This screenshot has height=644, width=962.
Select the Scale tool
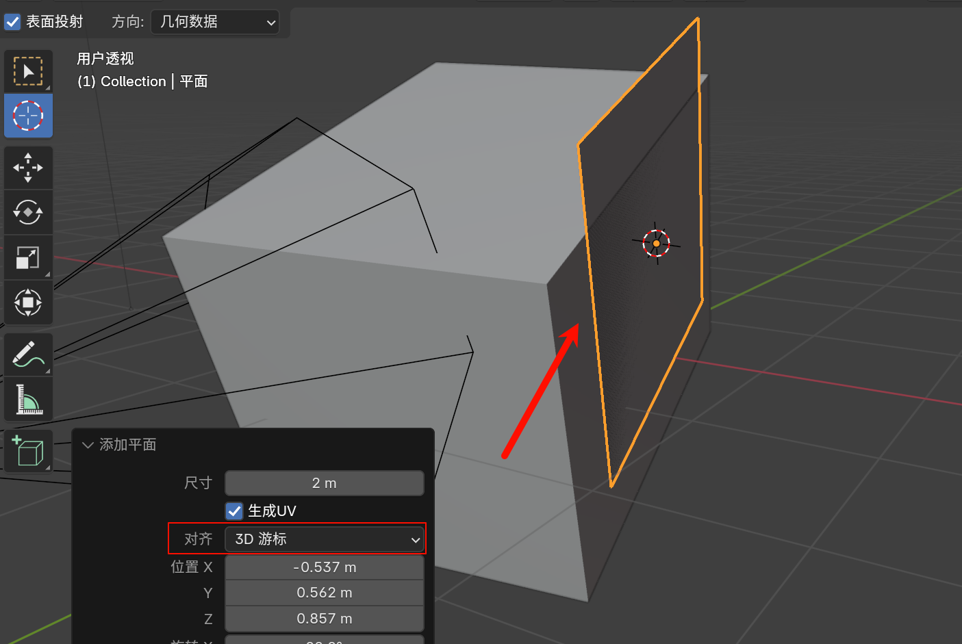[28, 257]
